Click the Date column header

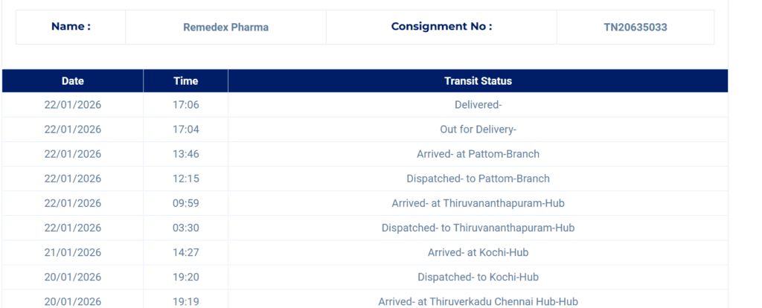click(x=73, y=81)
